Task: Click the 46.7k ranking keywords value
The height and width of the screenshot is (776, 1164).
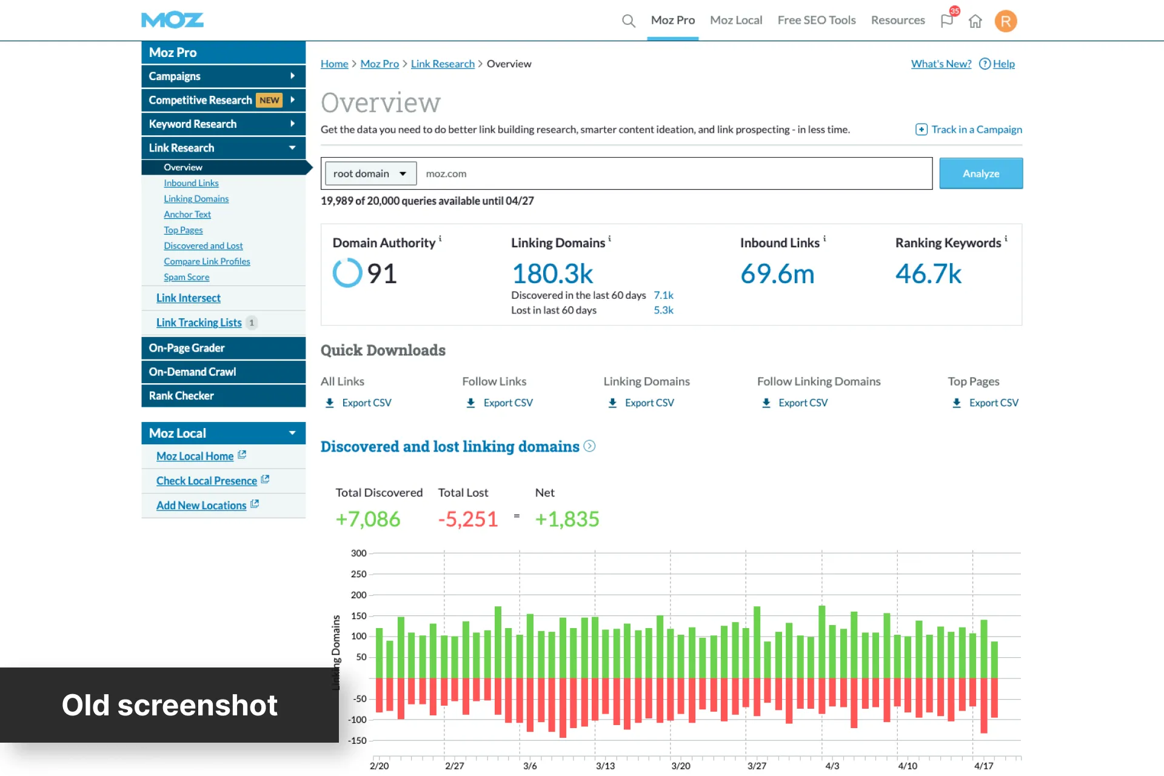Action: (x=928, y=273)
